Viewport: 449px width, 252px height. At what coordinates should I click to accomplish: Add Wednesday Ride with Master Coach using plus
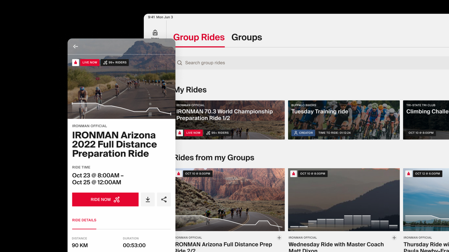click(x=394, y=238)
